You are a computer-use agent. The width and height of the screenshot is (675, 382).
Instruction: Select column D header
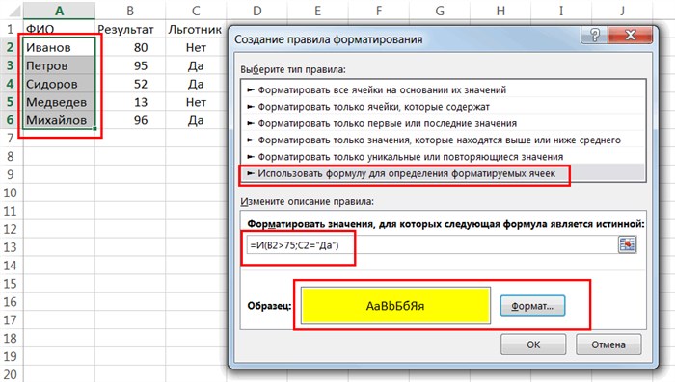(x=257, y=11)
